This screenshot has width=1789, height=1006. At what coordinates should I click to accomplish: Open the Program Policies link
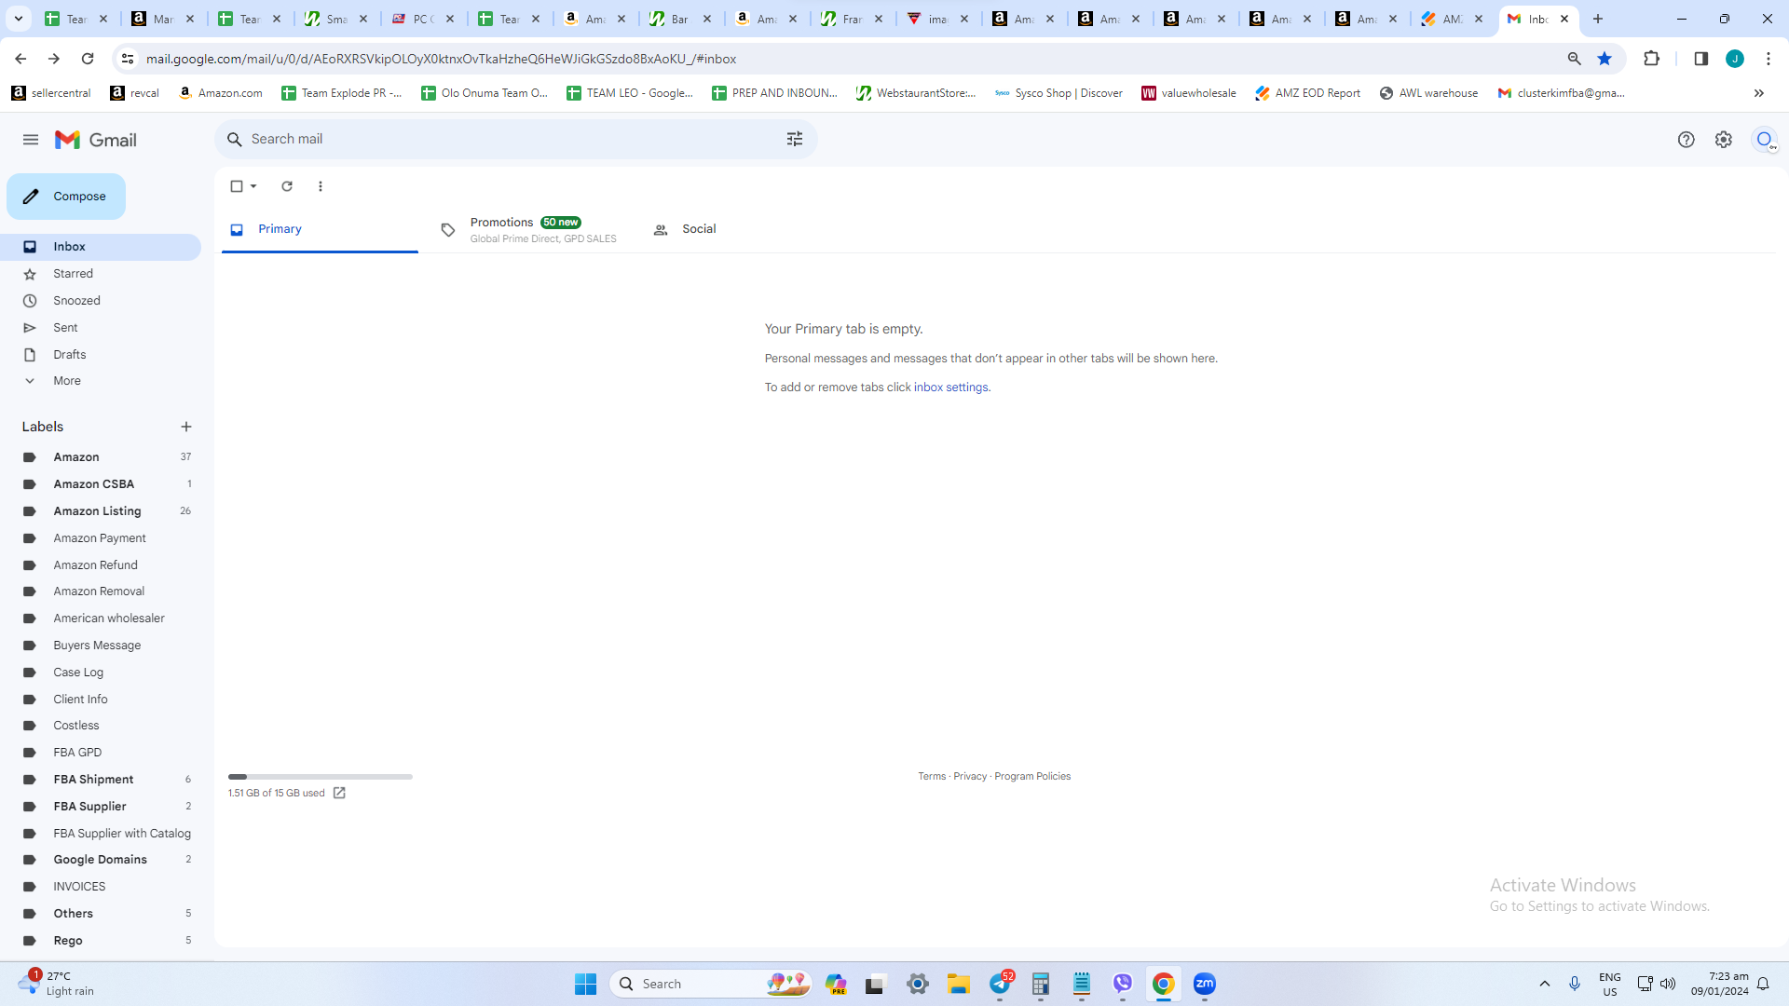(x=1032, y=776)
